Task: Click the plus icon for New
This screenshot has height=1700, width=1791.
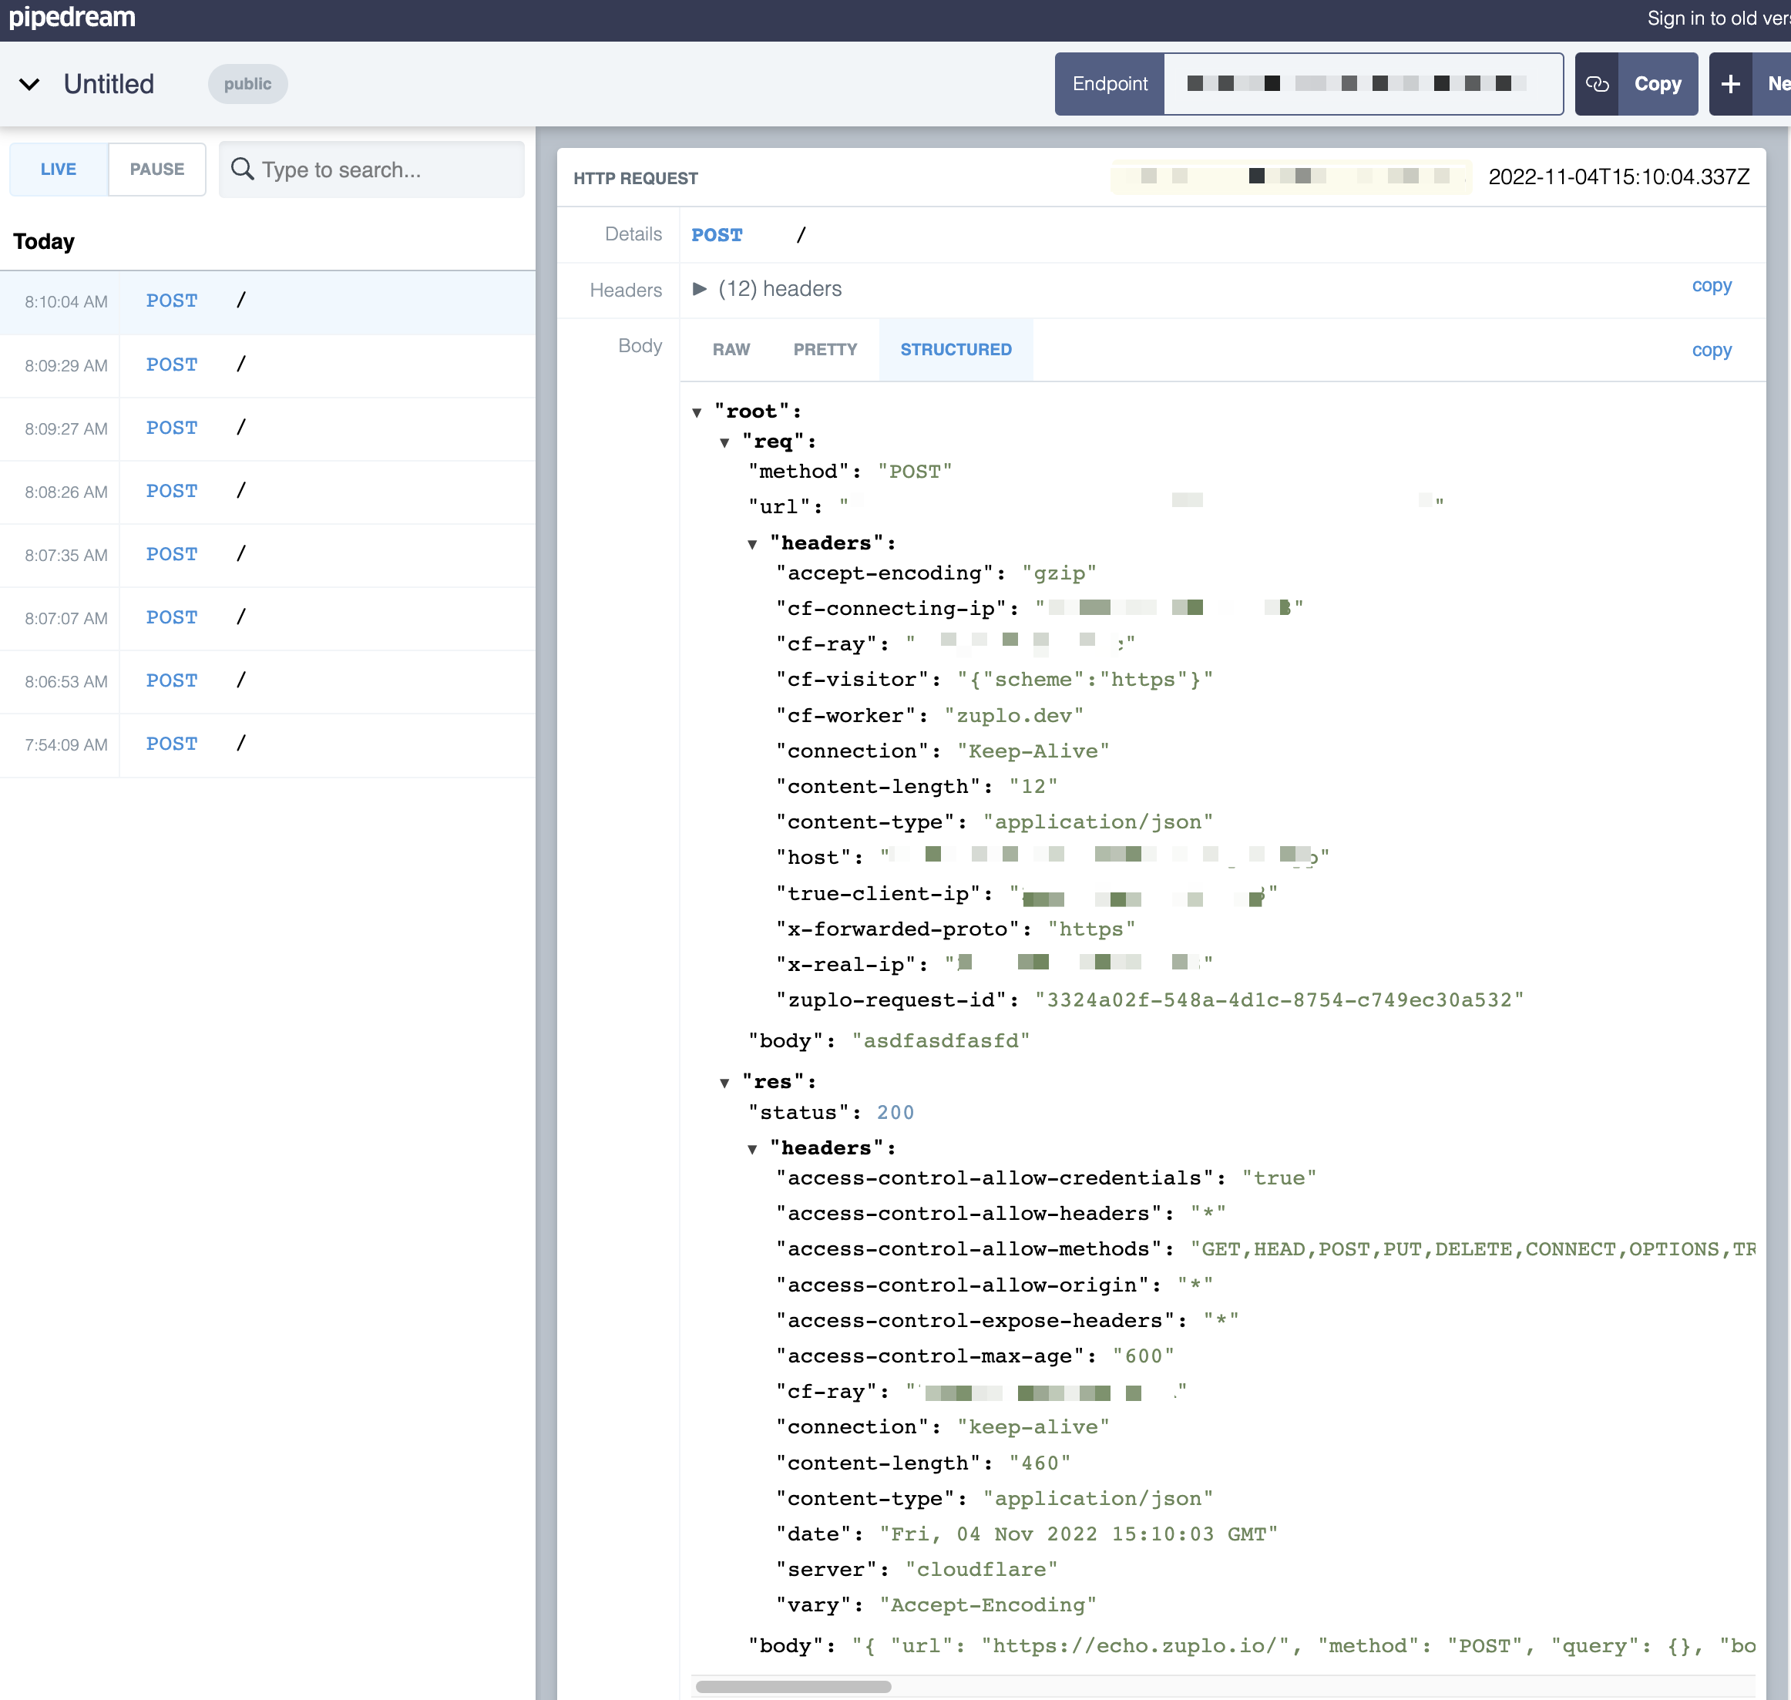Action: pos(1730,84)
